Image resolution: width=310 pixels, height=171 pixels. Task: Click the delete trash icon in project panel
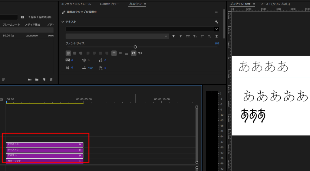[51, 79]
